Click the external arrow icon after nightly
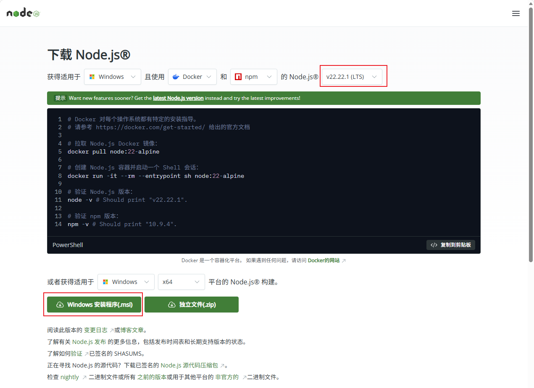Image resolution: width=534 pixels, height=388 pixels. (x=84, y=377)
